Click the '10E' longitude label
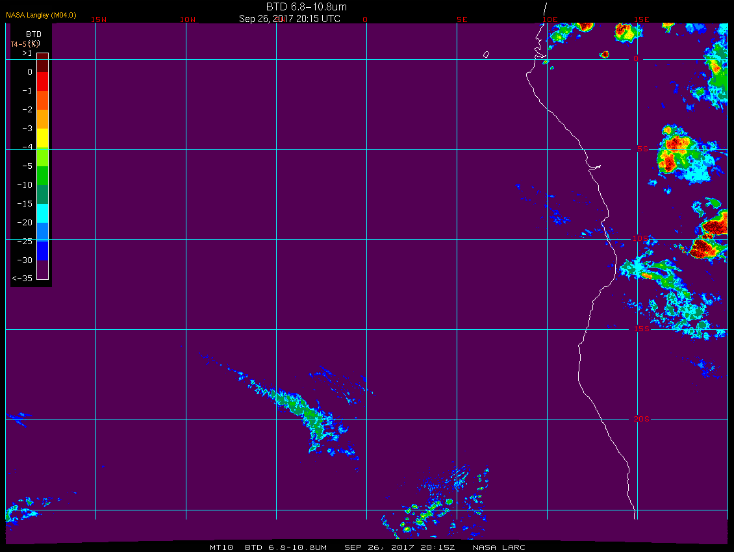734x552 pixels. point(550,19)
